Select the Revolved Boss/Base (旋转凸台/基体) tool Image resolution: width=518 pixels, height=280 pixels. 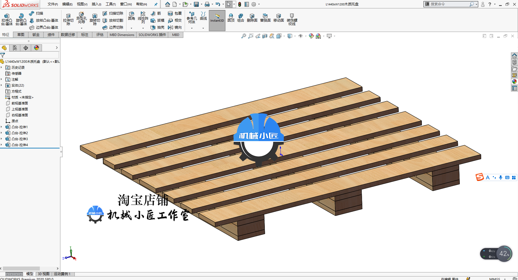coord(21,19)
